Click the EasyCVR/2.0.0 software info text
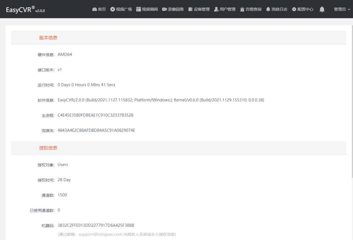The width and height of the screenshot is (353, 240). pyautogui.click(x=161, y=100)
